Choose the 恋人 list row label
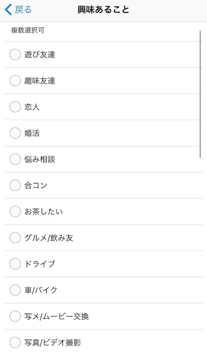This screenshot has width=207, height=354. [32, 107]
